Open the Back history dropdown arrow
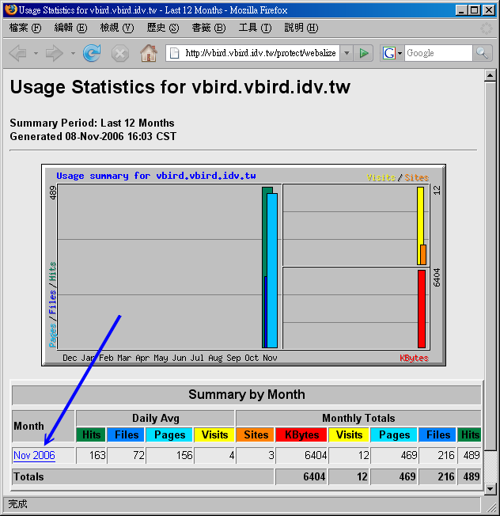The image size is (500, 516). tap(36, 53)
